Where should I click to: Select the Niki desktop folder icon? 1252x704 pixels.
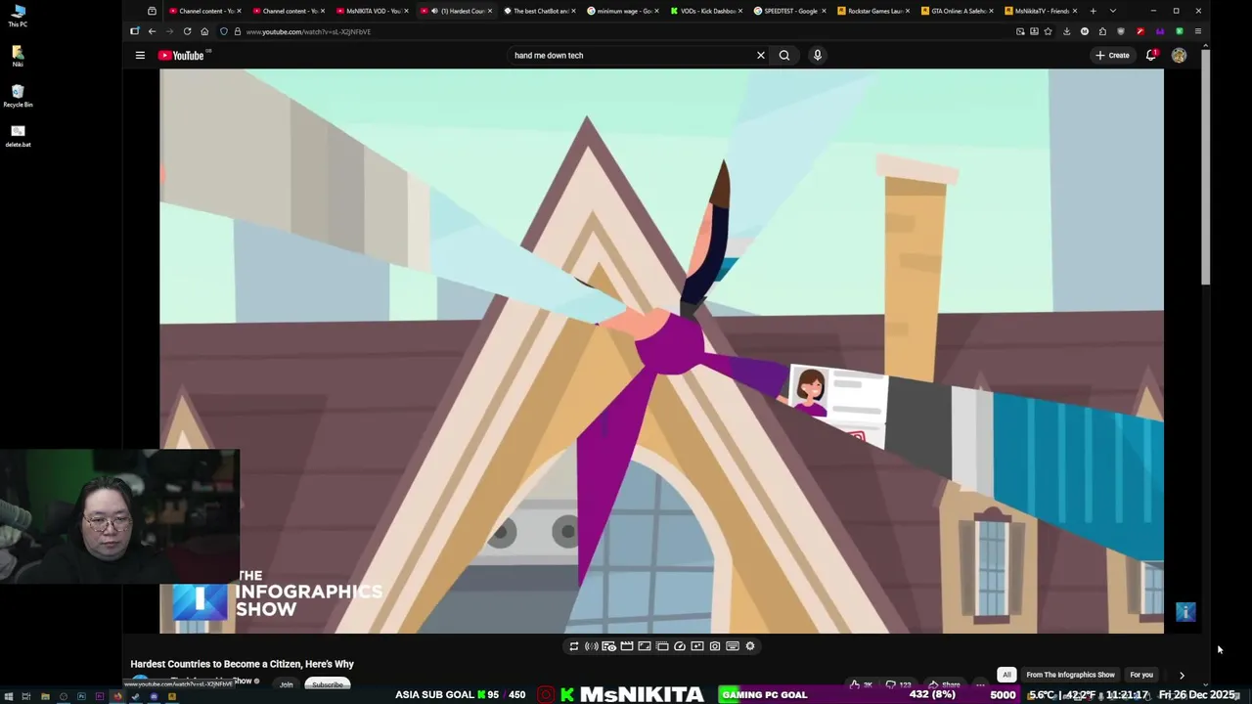tap(18, 56)
